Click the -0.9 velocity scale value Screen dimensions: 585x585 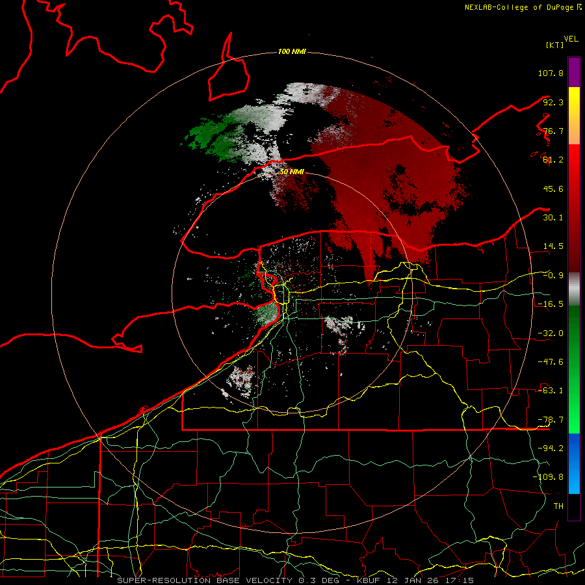pos(553,276)
